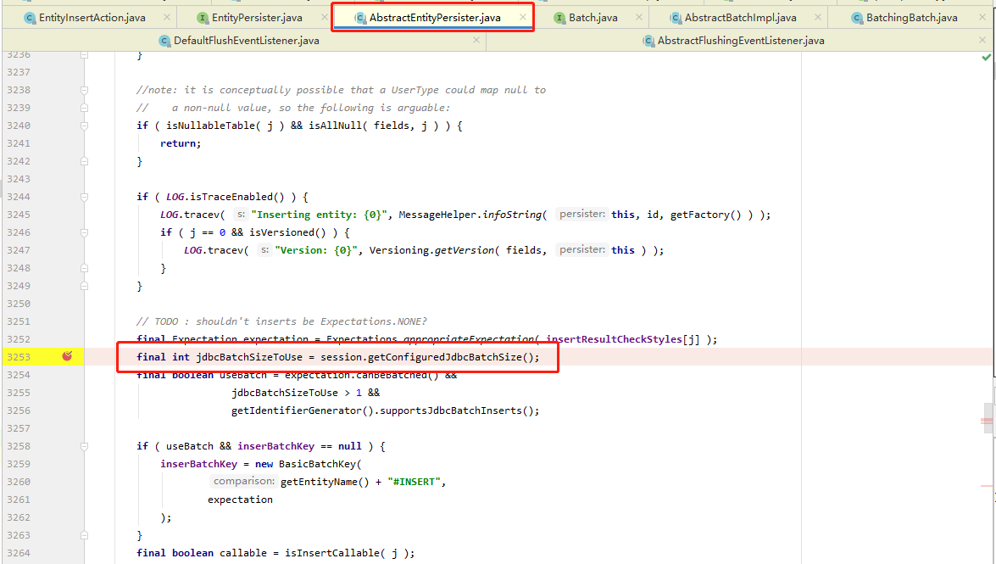The width and height of the screenshot is (996, 564).
Task: Click the word 'expectation' on line 3261
Action: coord(240,500)
